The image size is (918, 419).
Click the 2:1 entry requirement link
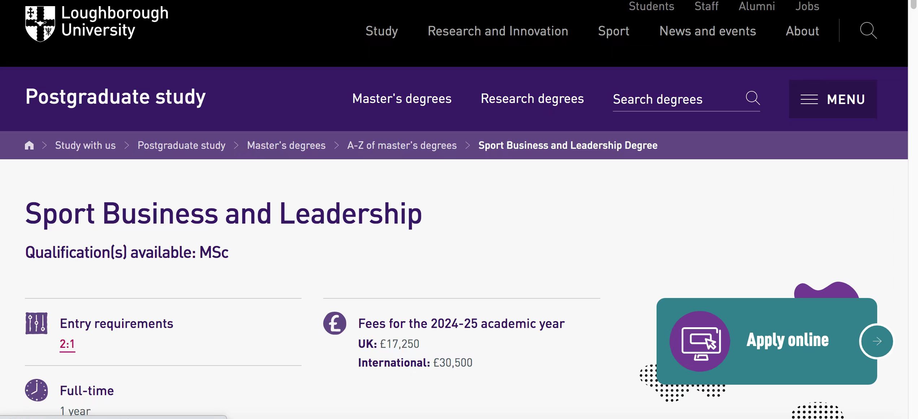click(67, 344)
